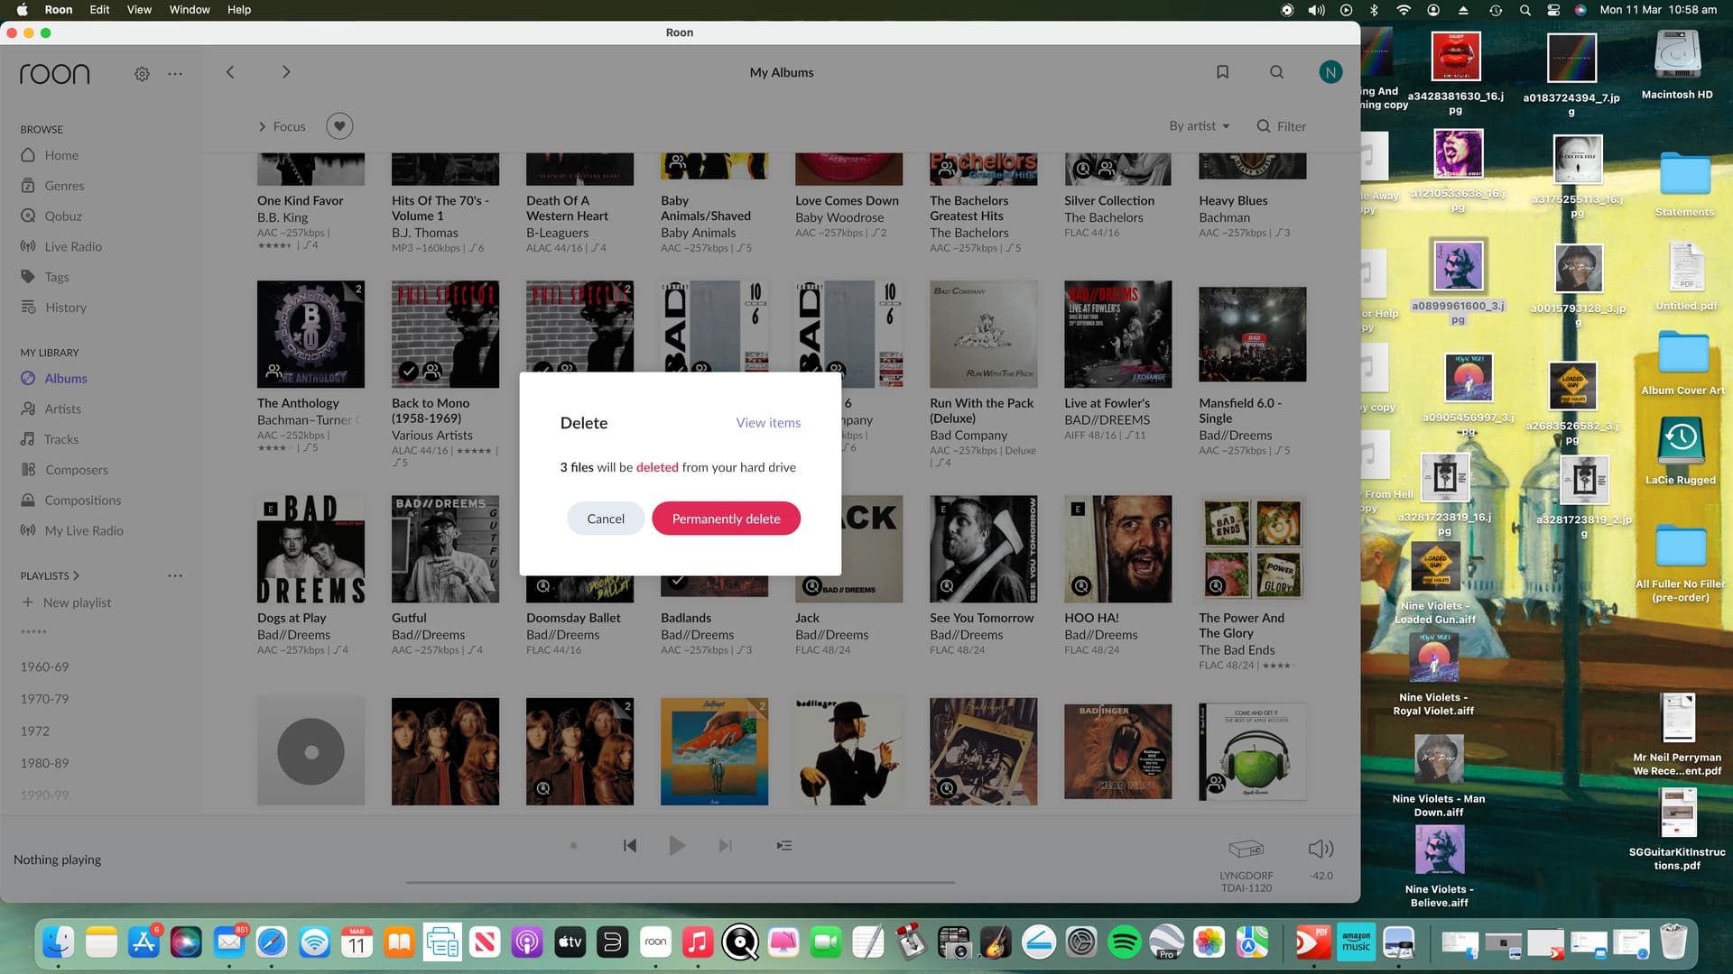
Task: Open the 1980-89 playlist
Action: (45, 763)
